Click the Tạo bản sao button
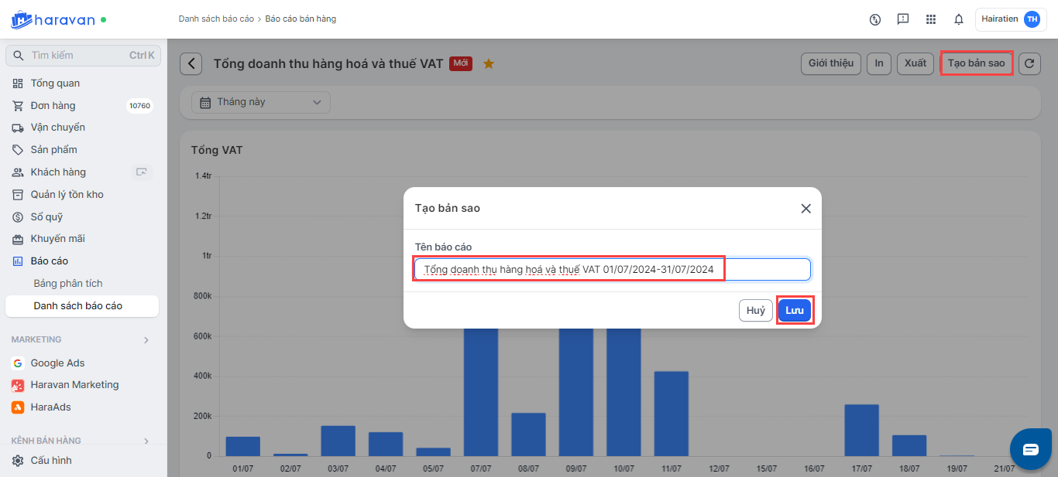The height and width of the screenshot is (477, 1058). pos(977,63)
